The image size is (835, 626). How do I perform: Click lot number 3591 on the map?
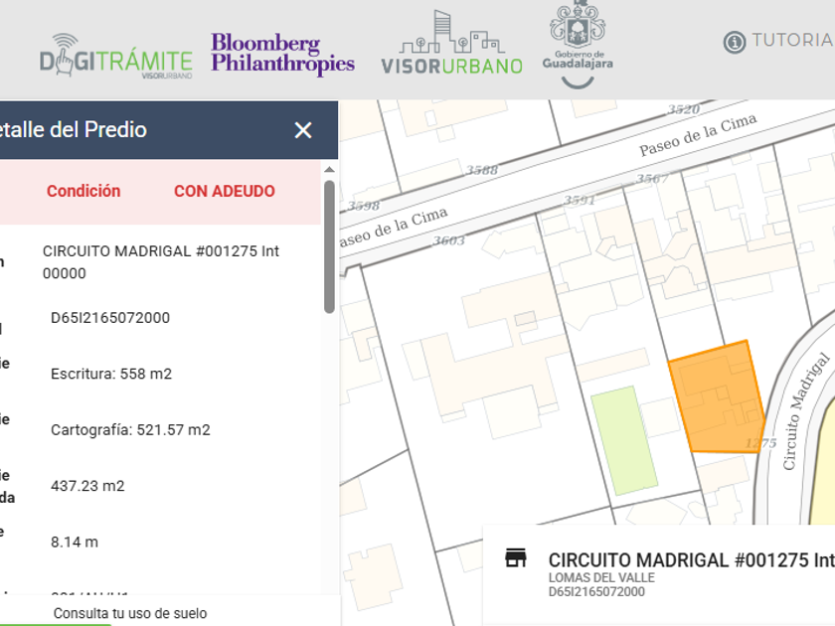point(580,200)
